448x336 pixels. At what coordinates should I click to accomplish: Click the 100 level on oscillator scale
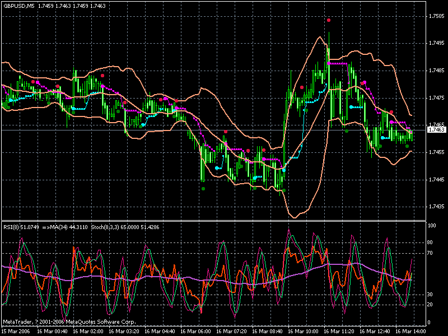[x=432, y=226]
